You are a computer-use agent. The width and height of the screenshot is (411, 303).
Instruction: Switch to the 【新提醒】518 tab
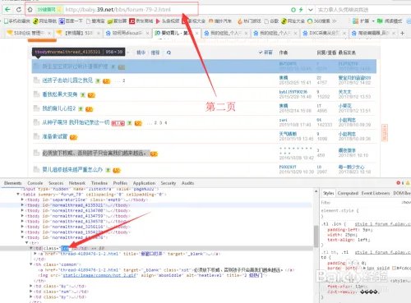[78, 33]
